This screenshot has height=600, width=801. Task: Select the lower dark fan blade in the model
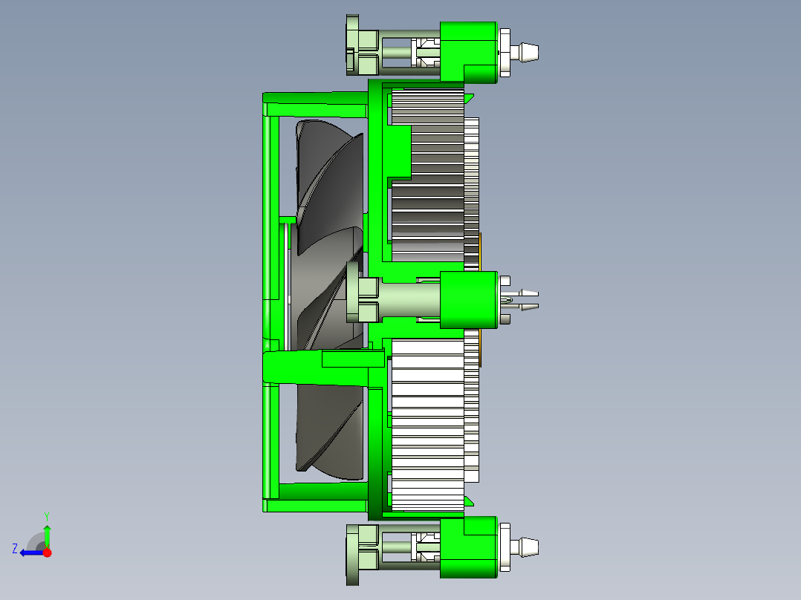329,431
